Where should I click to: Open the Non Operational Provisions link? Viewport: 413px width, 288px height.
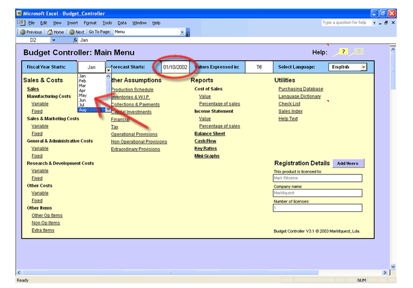pos(139,142)
